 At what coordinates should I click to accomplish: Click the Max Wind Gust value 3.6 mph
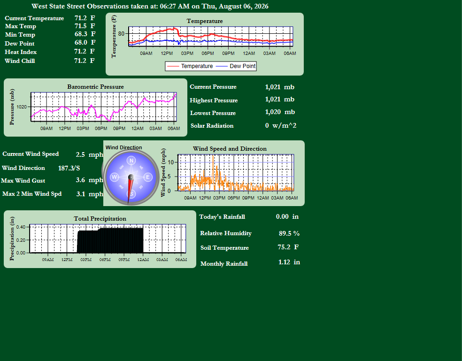click(x=89, y=180)
